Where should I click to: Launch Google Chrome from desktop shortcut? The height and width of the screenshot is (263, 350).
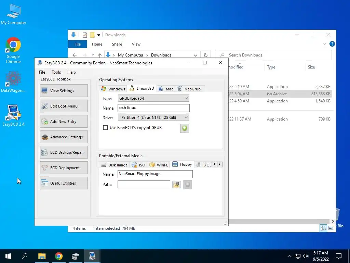click(13, 50)
